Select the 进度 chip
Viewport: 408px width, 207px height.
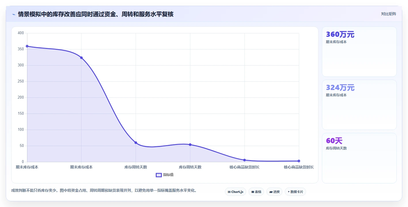tap(274, 192)
